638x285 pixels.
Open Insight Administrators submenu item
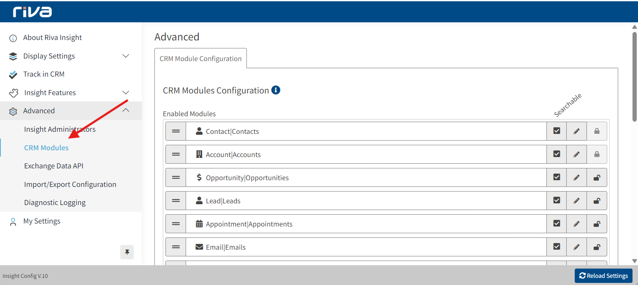point(60,129)
